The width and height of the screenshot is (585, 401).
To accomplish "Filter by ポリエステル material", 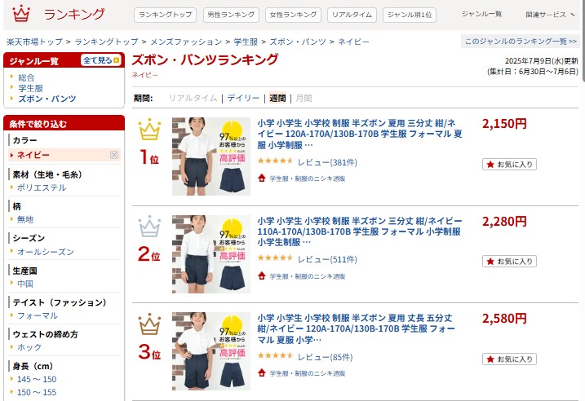I will click(x=42, y=187).
